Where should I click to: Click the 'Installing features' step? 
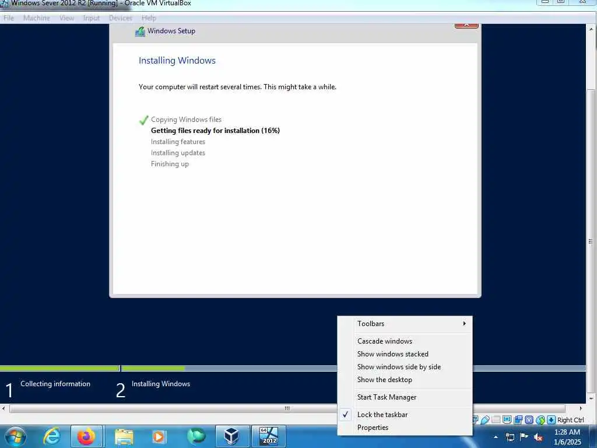tap(178, 141)
